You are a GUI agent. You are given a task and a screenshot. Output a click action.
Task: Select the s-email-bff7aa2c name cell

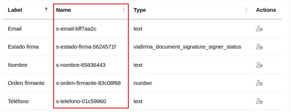click(76, 29)
